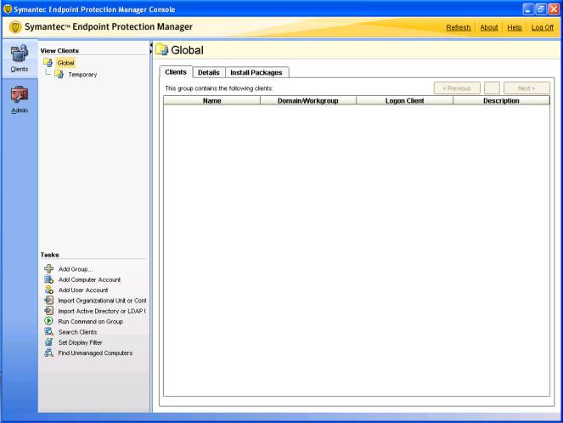The width and height of the screenshot is (563, 423).
Task: Click the Global group folder icon in tree
Action: point(48,63)
